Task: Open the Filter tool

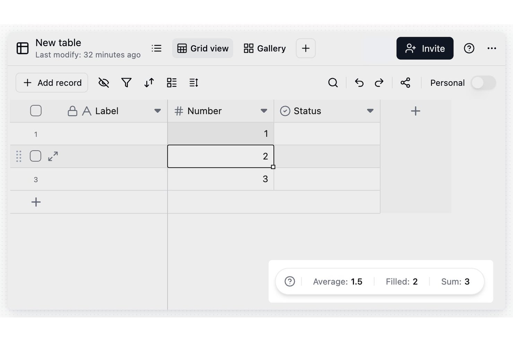Action: click(127, 82)
